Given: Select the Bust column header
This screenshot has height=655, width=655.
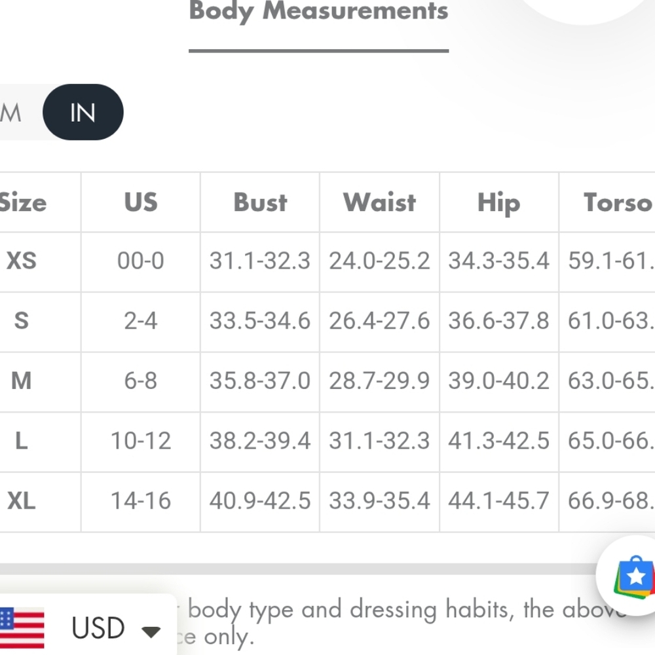Looking at the screenshot, I should (x=260, y=202).
